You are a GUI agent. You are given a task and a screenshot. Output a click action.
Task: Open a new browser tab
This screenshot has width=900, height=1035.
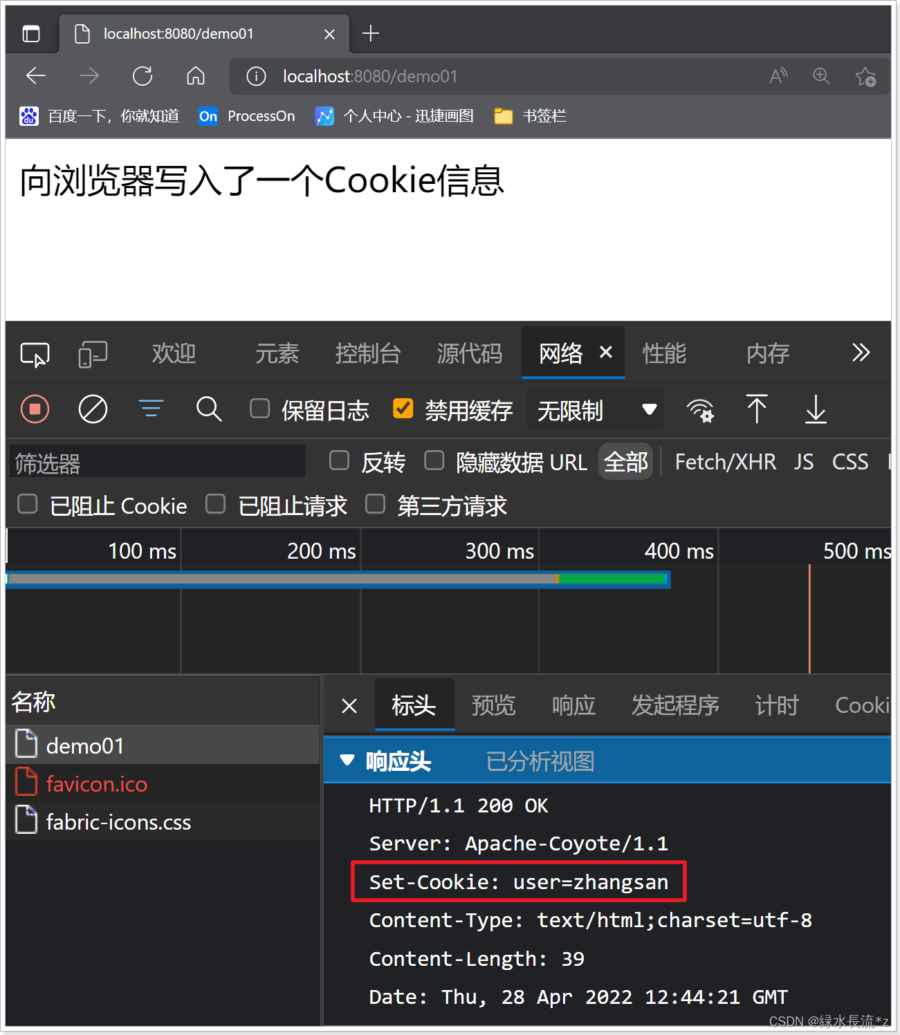coord(371,33)
